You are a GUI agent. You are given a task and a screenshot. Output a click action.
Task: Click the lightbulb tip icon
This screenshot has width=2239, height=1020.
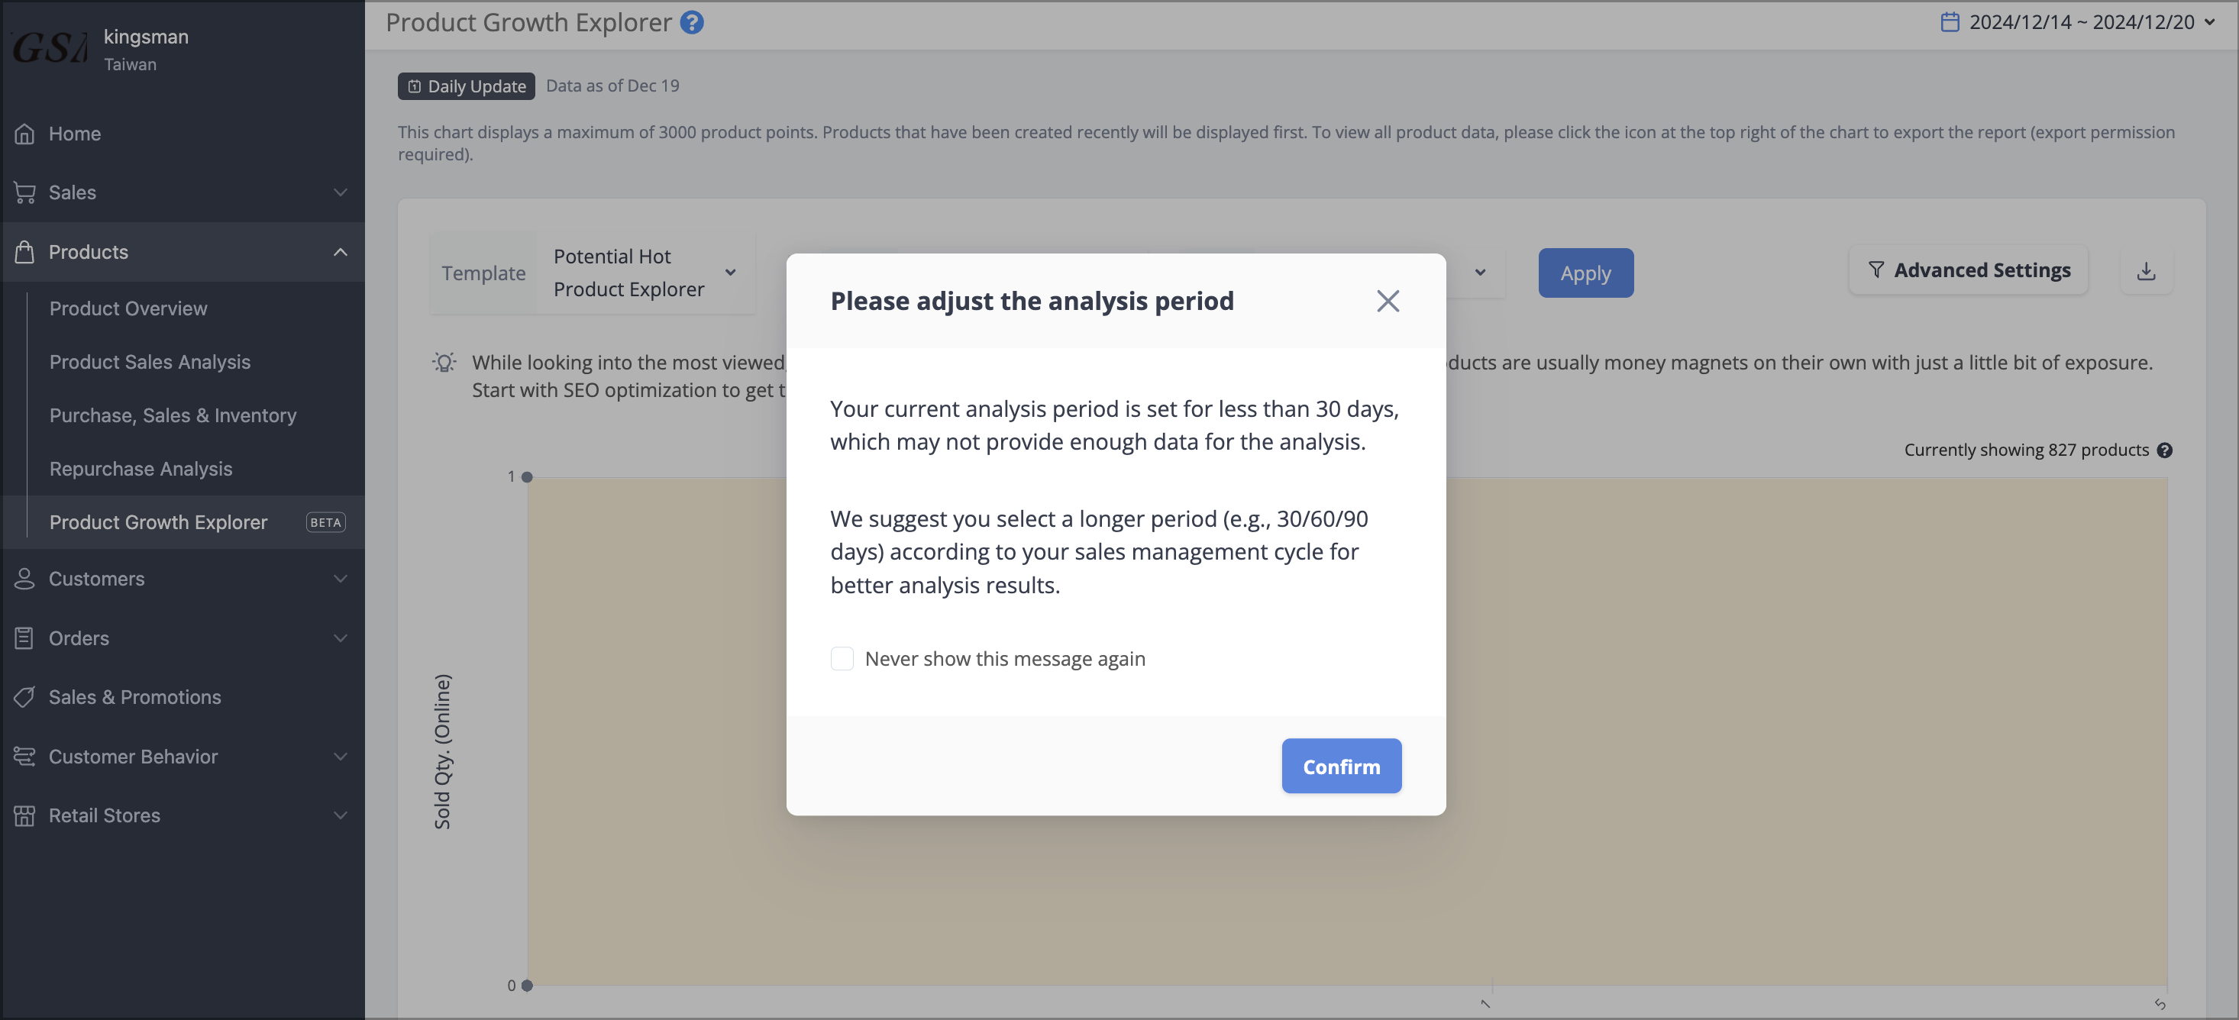444,363
